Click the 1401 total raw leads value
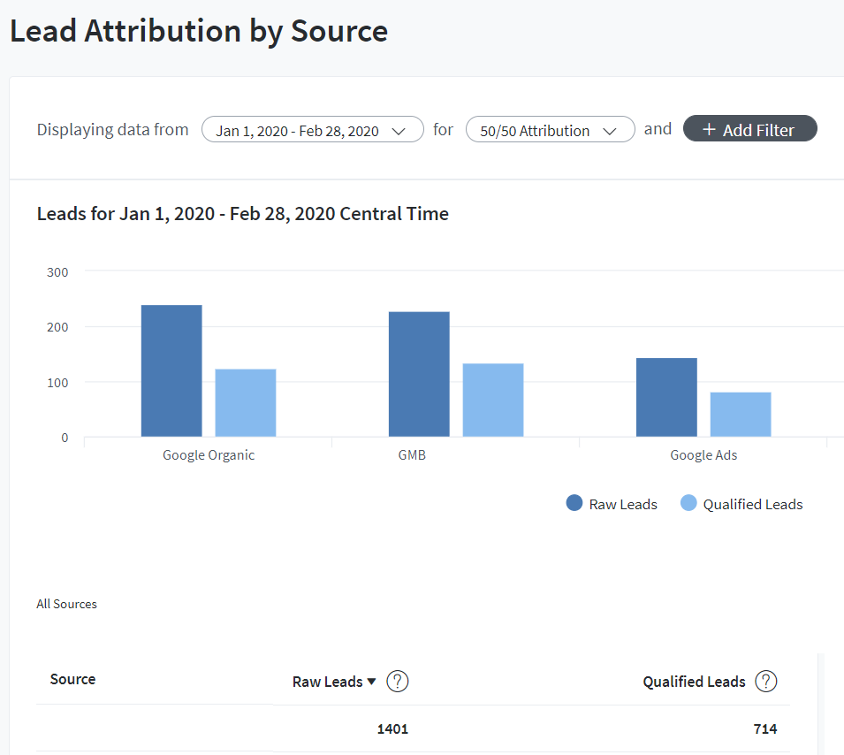Image resolution: width=844 pixels, height=755 pixels. (x=392, y=729)
